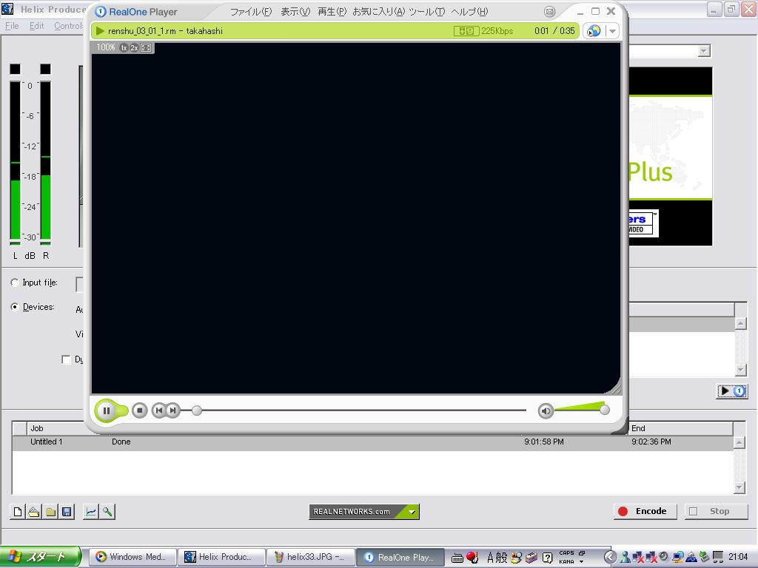Mute the RealOne Player speaker icon

[x=546, y=411]
